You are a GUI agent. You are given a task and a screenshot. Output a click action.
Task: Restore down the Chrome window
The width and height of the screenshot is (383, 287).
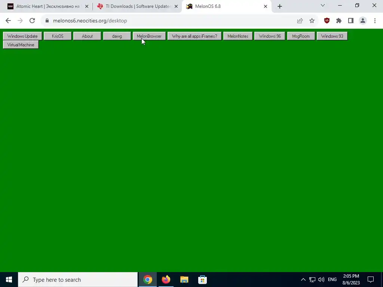(x=357, y=5)
